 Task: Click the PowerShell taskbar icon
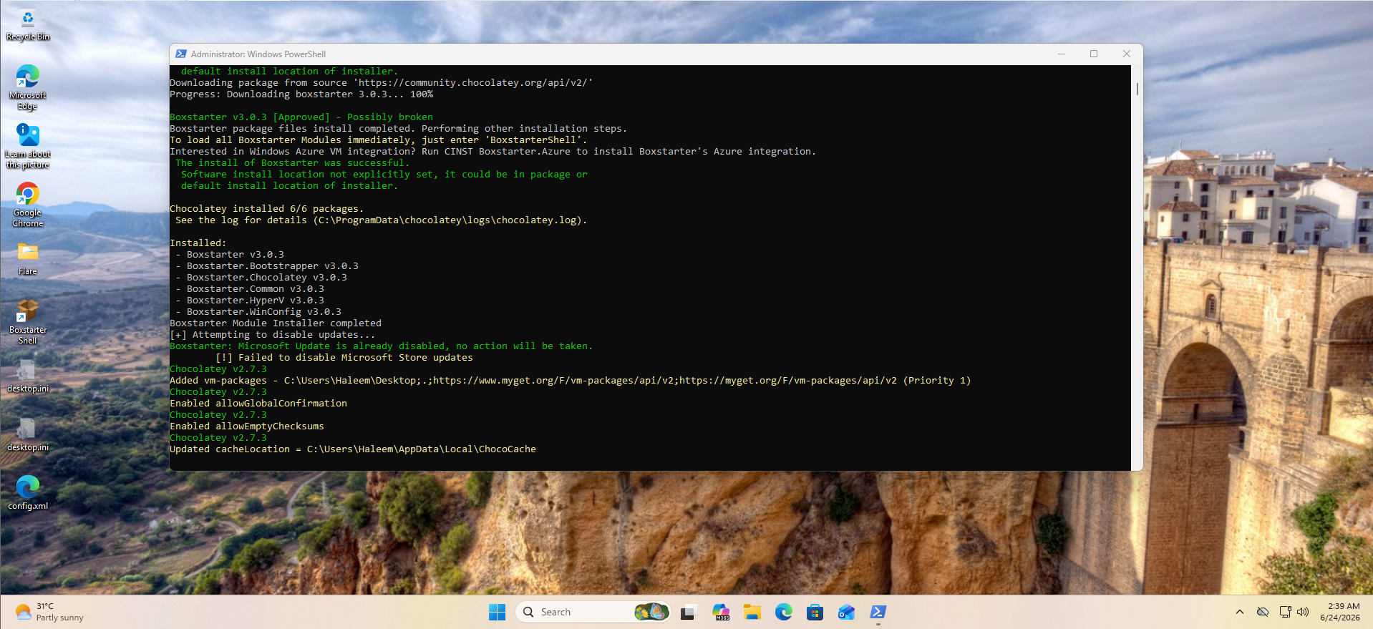[x=878, y=612]
